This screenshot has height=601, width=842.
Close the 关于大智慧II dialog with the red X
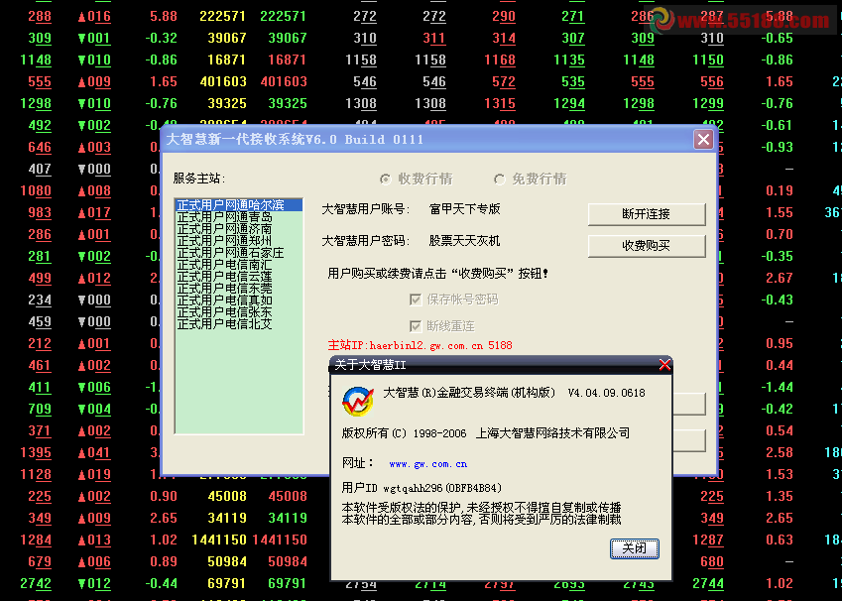664,365
